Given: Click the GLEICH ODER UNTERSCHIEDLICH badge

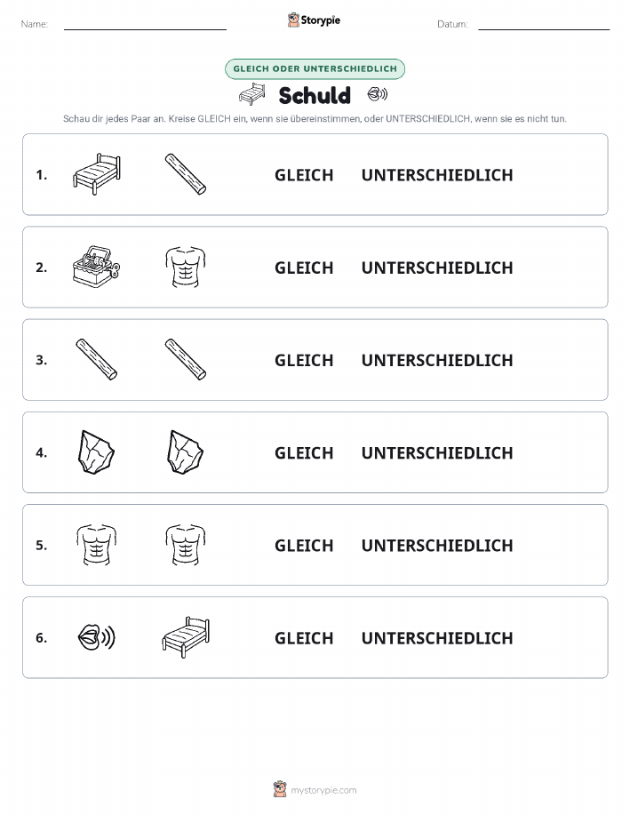Looking at the screenshot, I should click(x=315, y=68).
